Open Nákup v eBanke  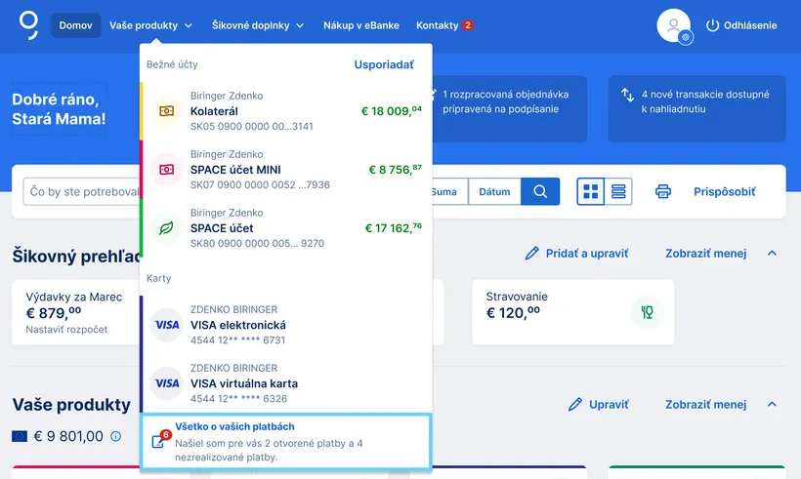click(x=361, y=25)
